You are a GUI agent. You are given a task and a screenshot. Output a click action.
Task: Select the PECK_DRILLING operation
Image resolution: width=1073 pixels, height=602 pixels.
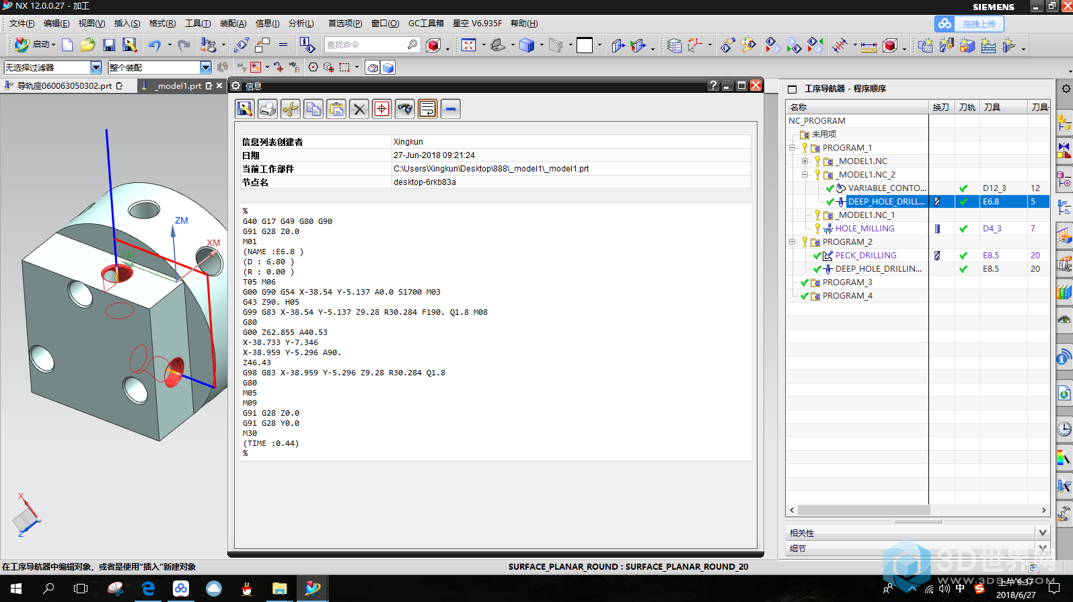click(x=866, y=256)
